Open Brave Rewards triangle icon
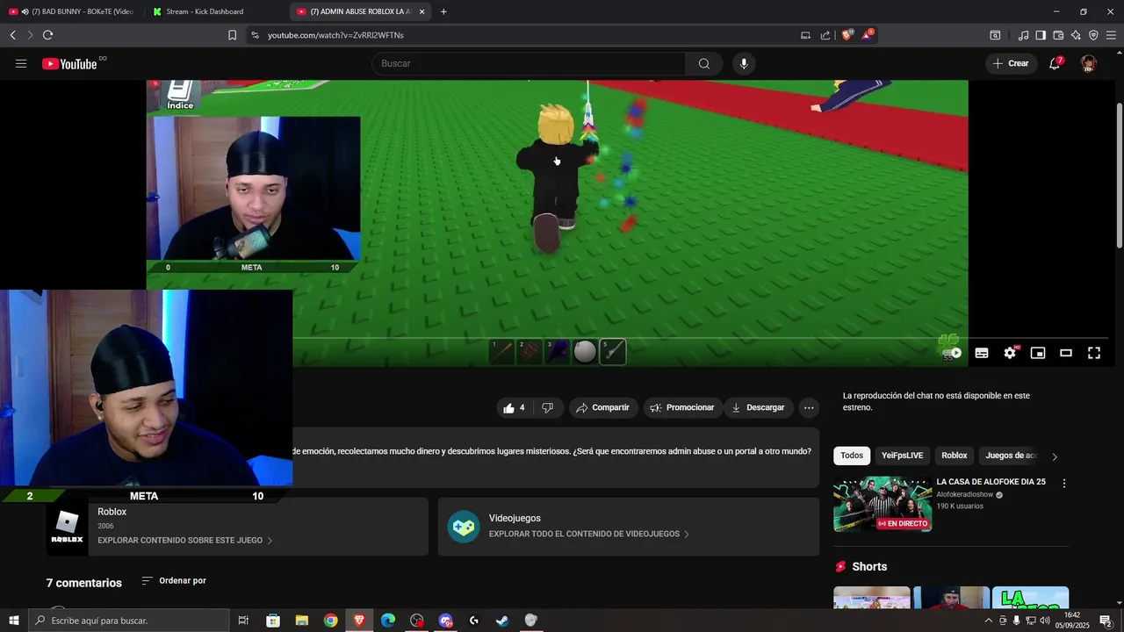 point(868,35)
